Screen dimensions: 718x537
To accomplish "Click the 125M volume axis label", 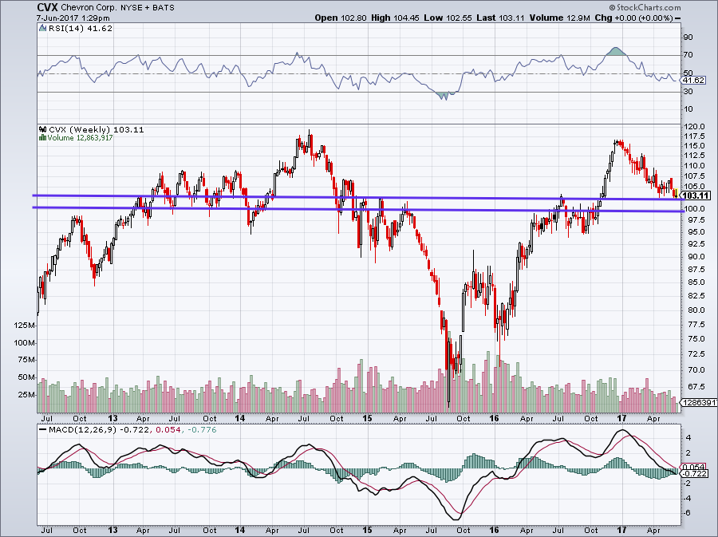I will coord(25,326).
